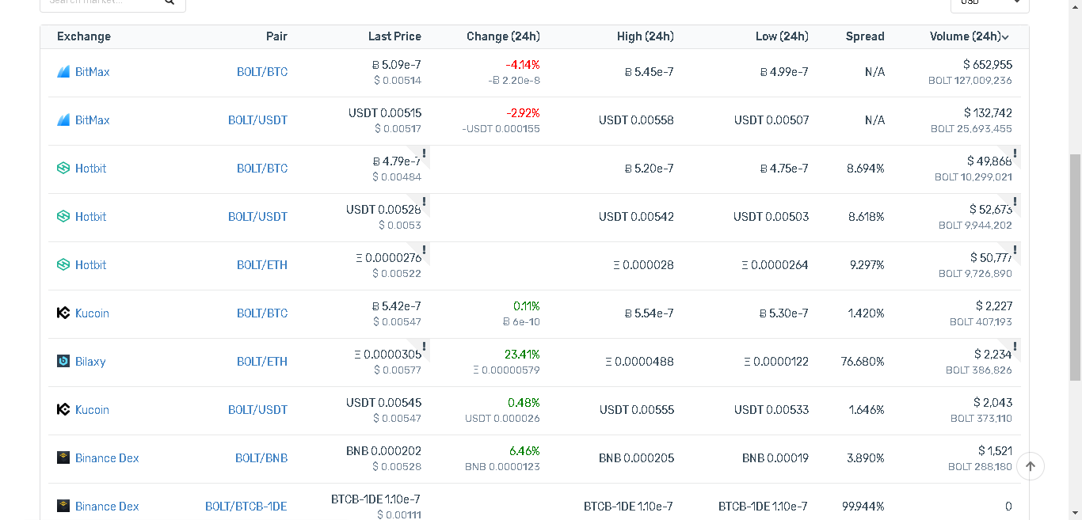Click warning flag on Bilaxy $2,234 volume
Viewport: 1082px width, 520px height.
tap(1015, 347)
